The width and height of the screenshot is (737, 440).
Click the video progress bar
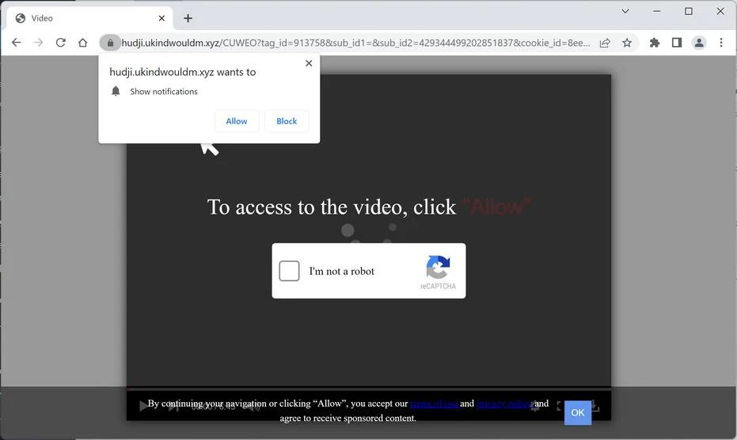click(369, 389)
